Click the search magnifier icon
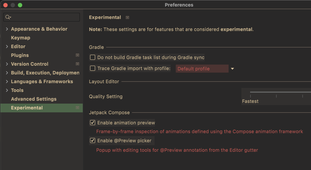Viewport: 311px width, 170px height. click(x=8, y=17)
